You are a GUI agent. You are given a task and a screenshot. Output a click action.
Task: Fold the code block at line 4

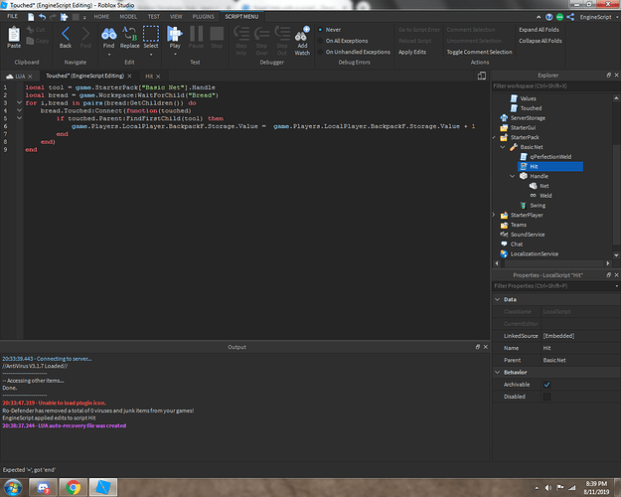tap(19, 110)
